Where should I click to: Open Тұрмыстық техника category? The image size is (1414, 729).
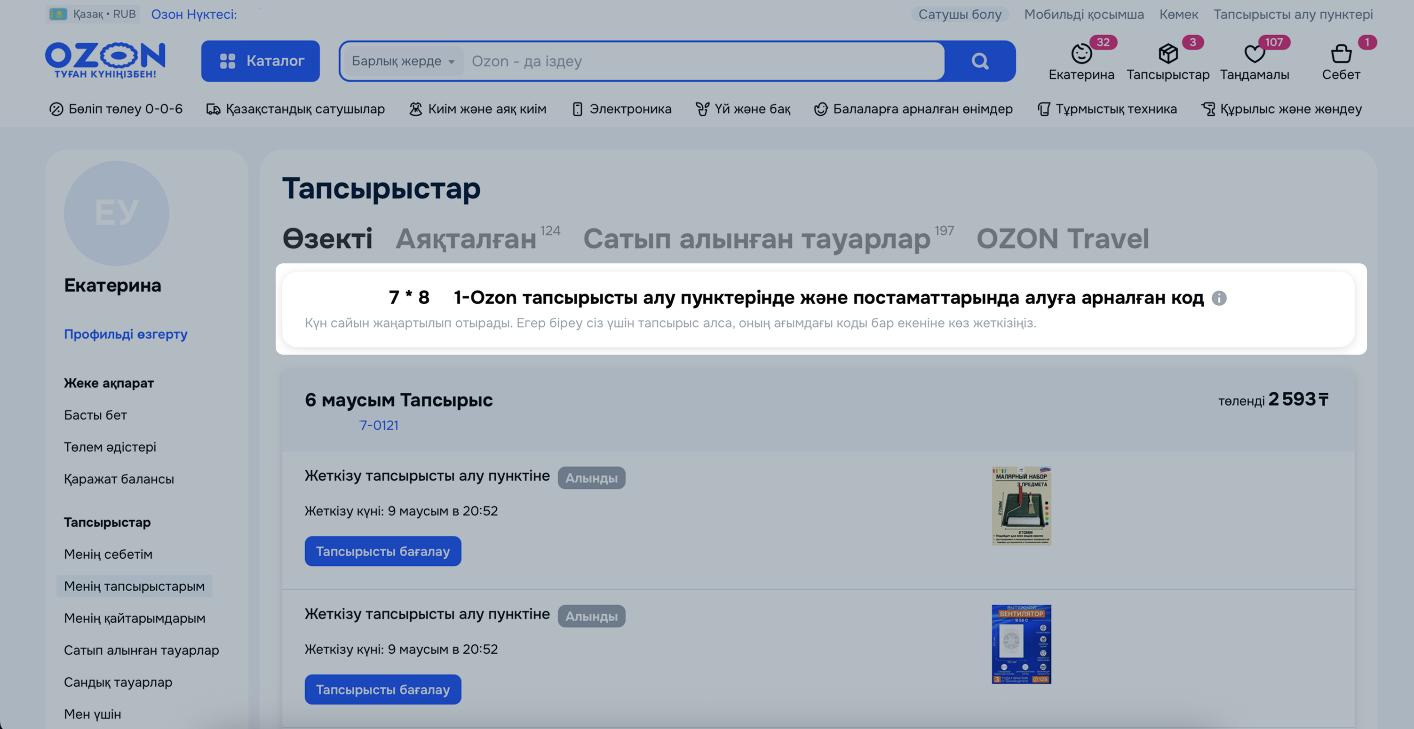[1107, 109]
